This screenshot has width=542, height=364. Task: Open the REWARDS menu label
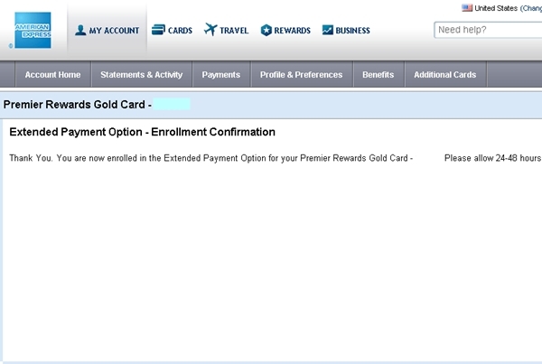coord(292,31)
